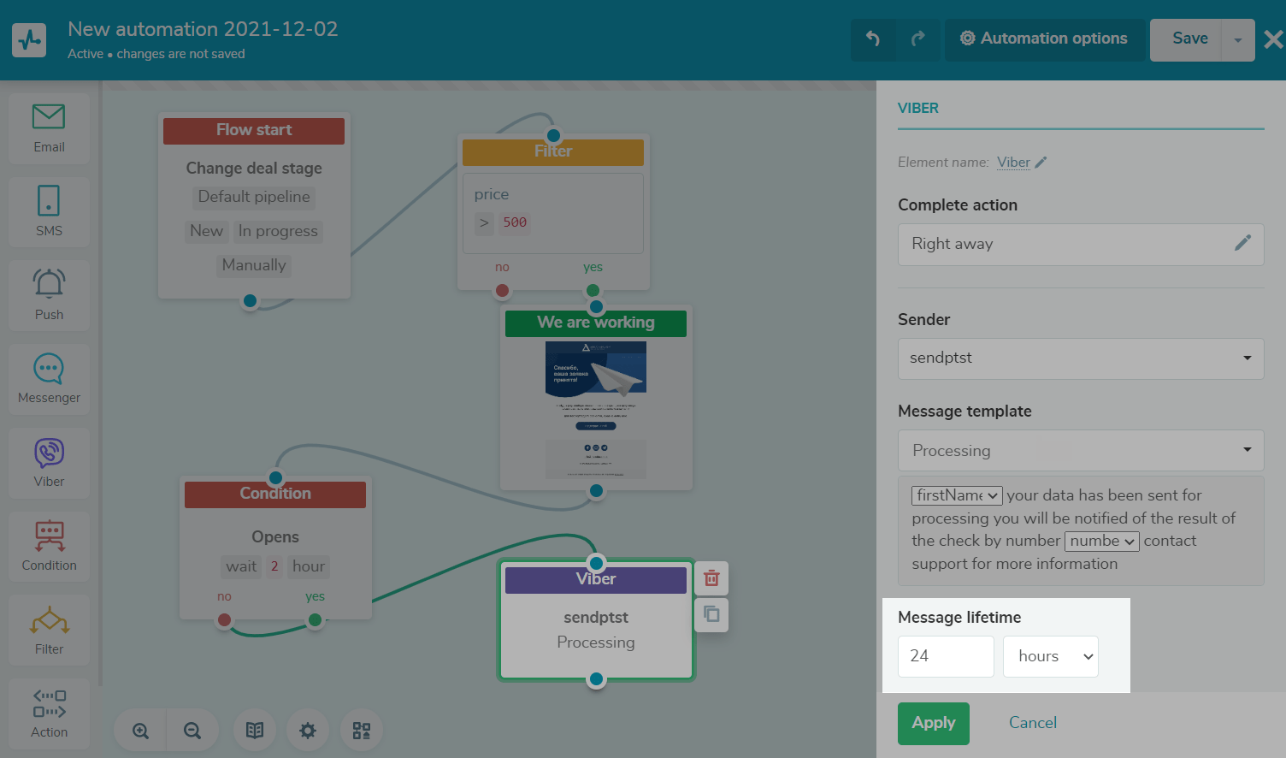
Task: Zoom out on the automation canvas
Action: [x=192, y=731]
